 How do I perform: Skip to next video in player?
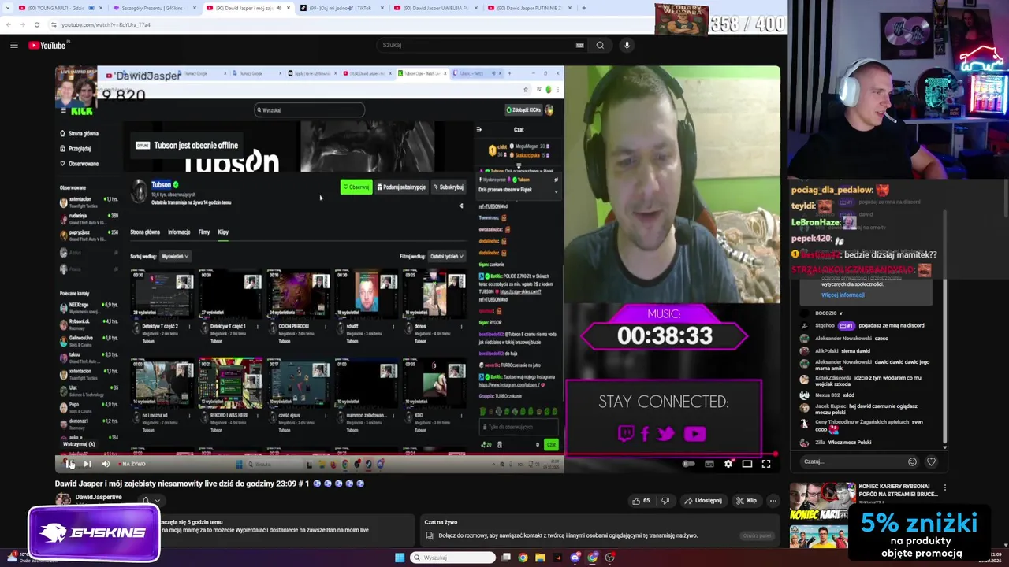pos(87,464)
